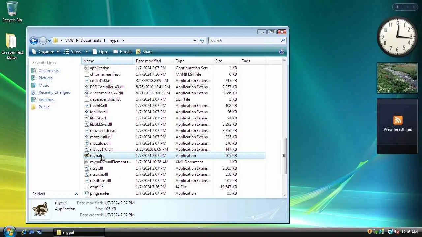This screenshot has height=237, width=422.
Task: Click the scrollbar down arrow
Action: [284, 195]
